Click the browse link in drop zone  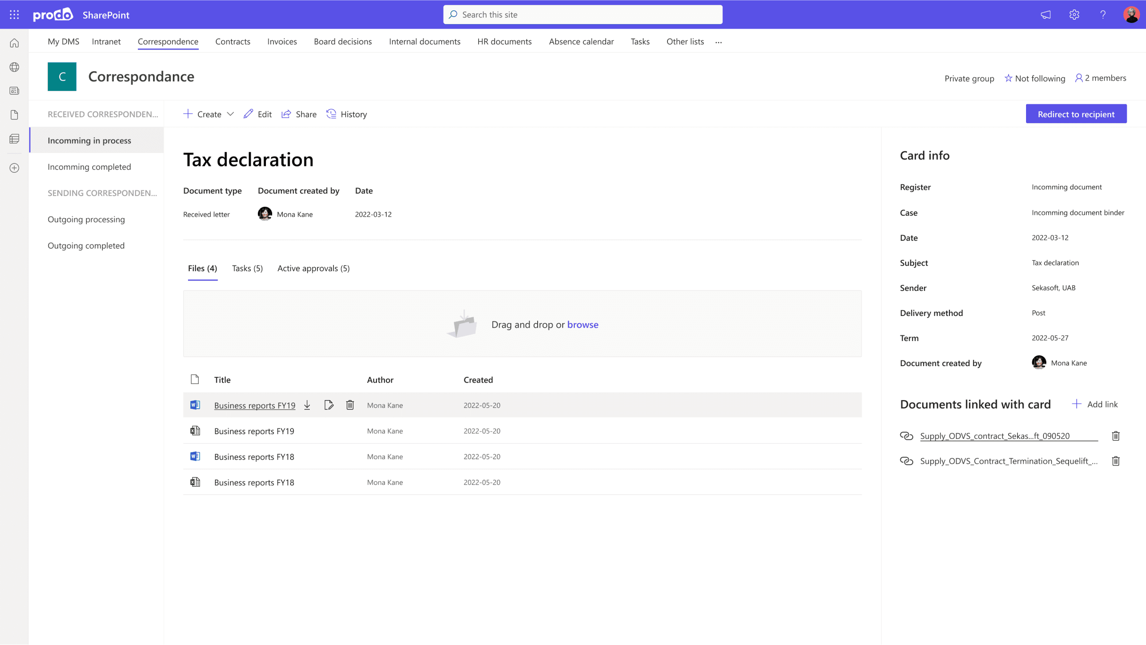[582, 325]
